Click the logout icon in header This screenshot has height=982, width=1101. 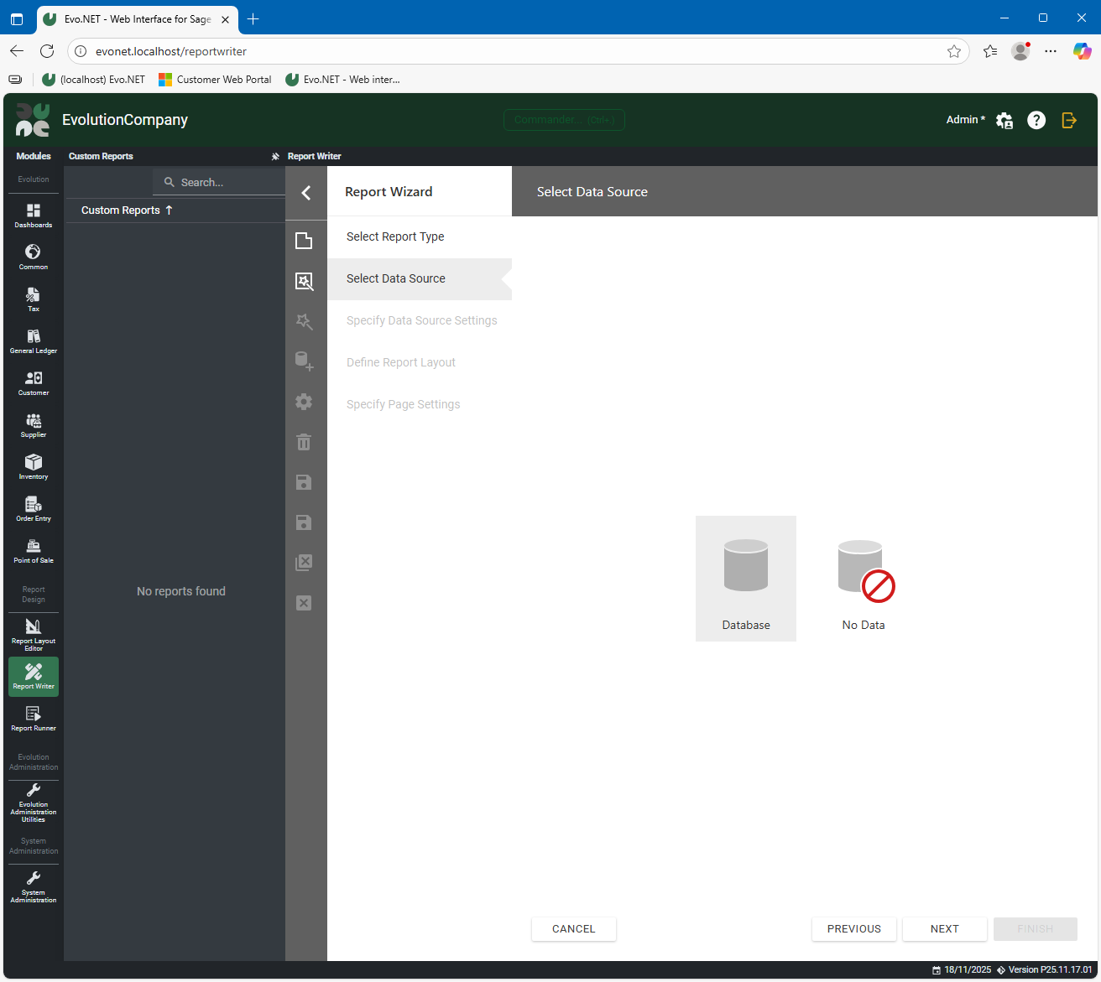pyautogui.click(x=1069, y=120)
